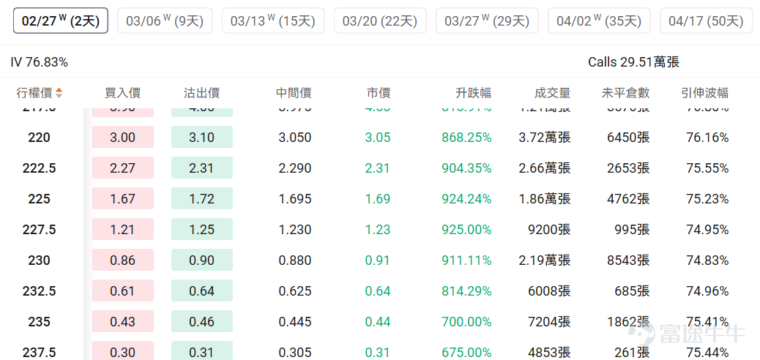Click the 76.16% implied volatility cell

pos(708,138)
